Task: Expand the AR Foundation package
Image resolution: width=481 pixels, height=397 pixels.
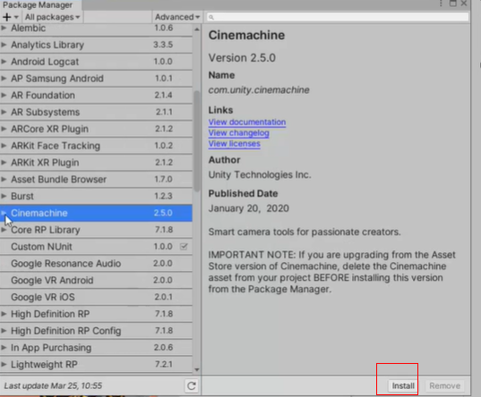Action: [4, 96]
